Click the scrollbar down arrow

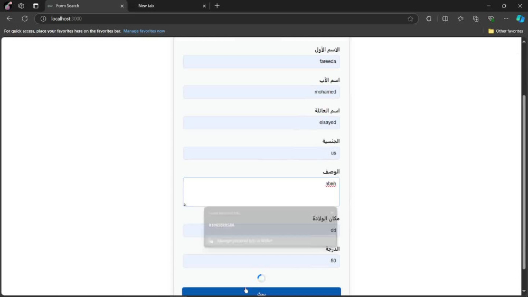[x=524, y=291]
